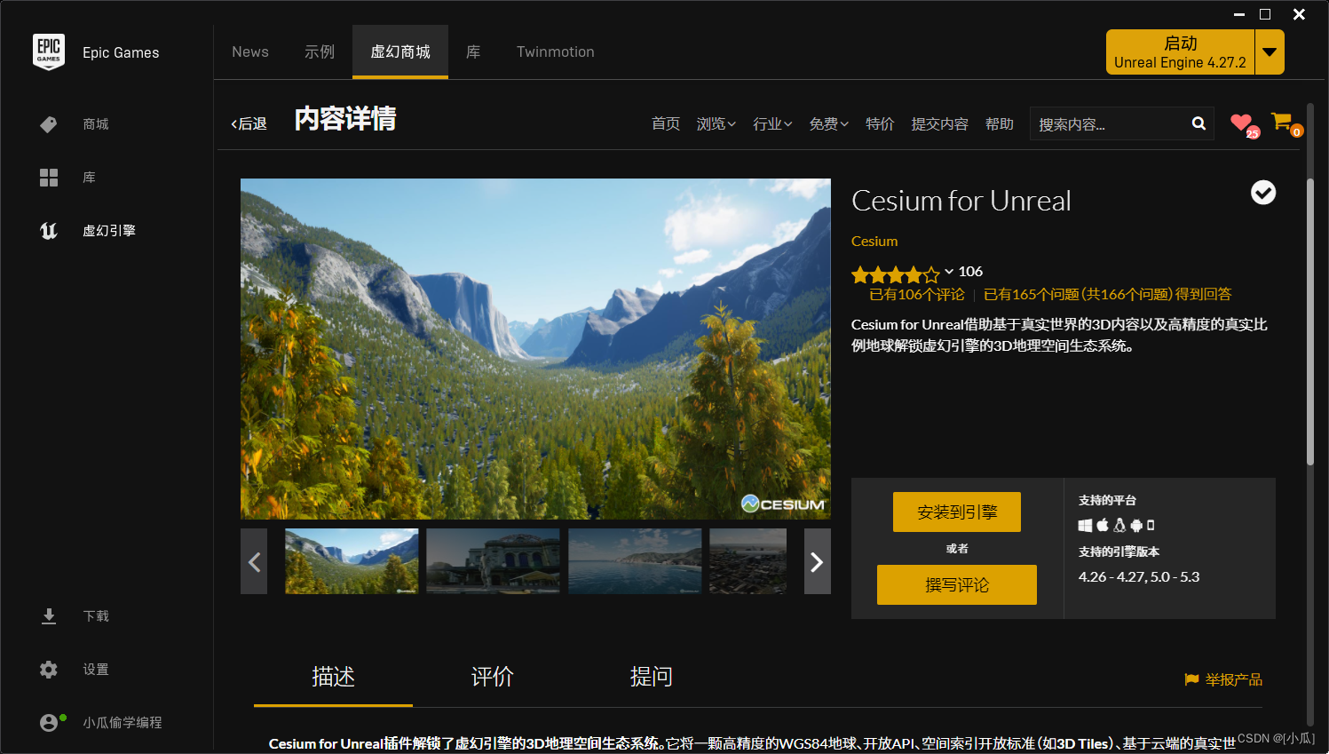Switch to the 评价 reviews tab
This screenshot has height=754, width=1329.
493,678
